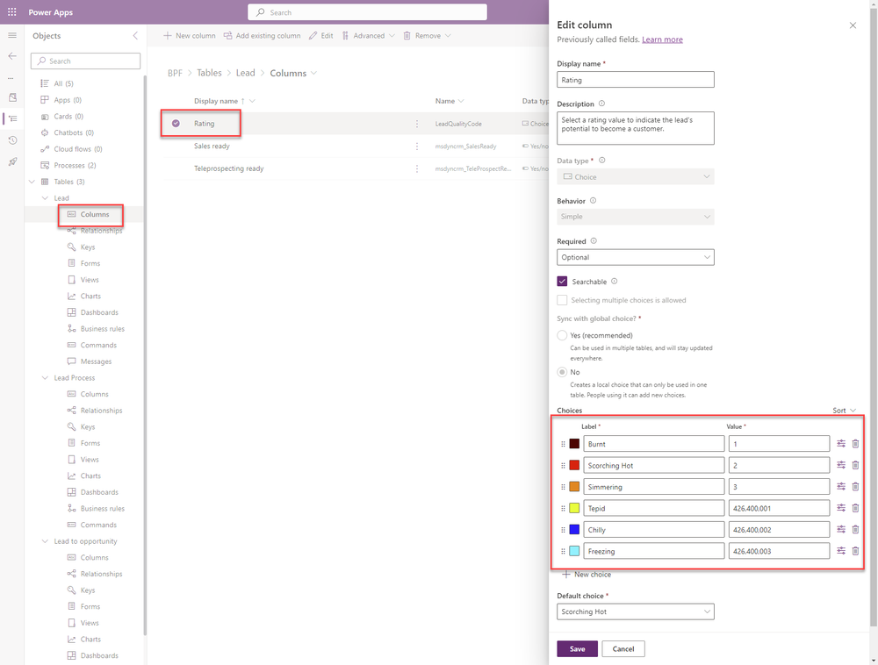This screenshot has height=665, width=878.
Task: Open the Required dropdown showing Optional
Action: 635,257
